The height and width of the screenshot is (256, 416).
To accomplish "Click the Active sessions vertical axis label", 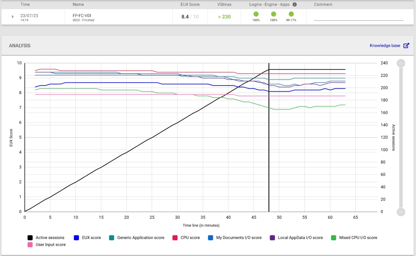I will click(393, 138).
